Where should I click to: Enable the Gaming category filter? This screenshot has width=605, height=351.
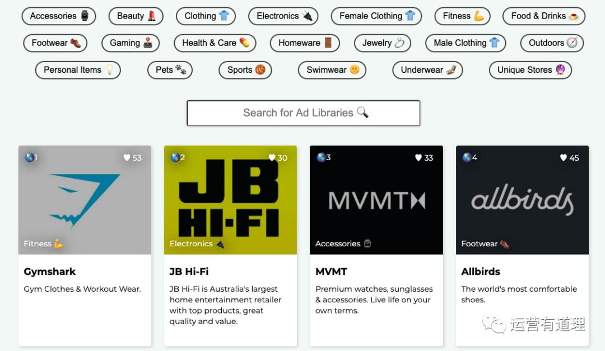[x=131, y=43]
